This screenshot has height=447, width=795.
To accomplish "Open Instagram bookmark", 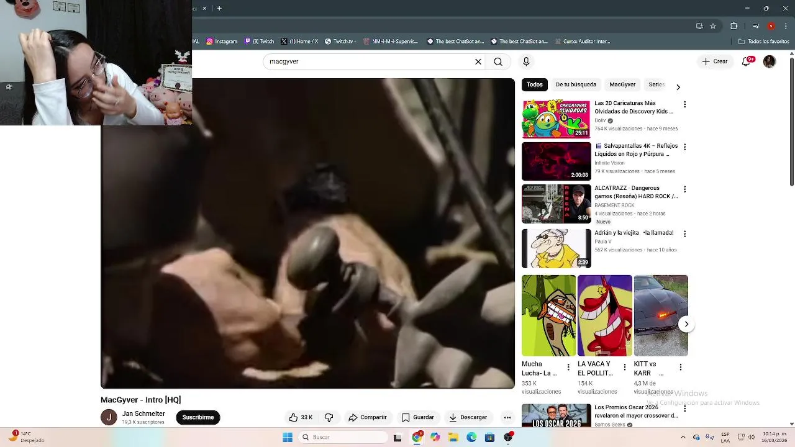I will pos(222,42).
